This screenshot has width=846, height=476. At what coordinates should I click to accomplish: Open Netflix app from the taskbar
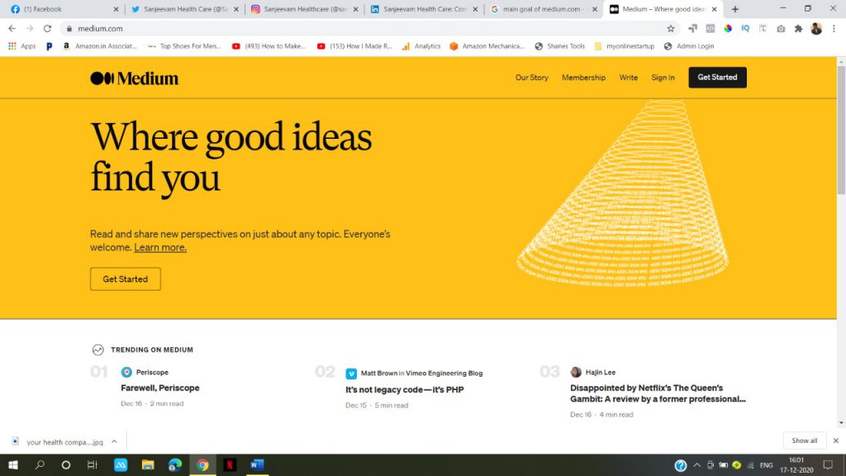coord(230,464)
